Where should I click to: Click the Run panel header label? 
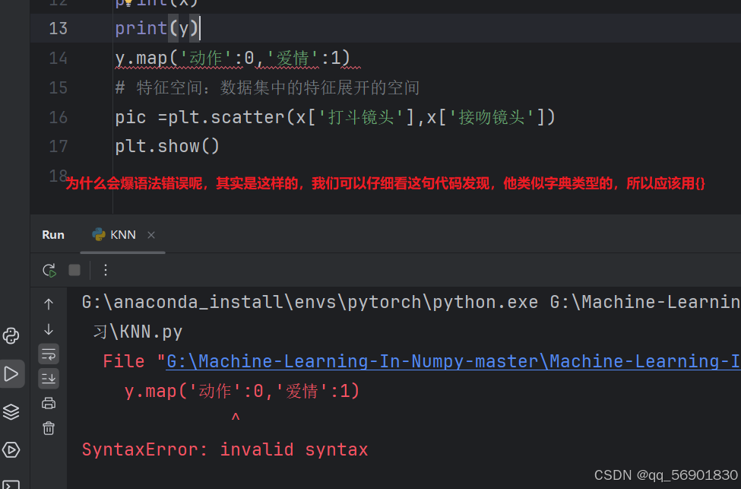tap(52, 234)
